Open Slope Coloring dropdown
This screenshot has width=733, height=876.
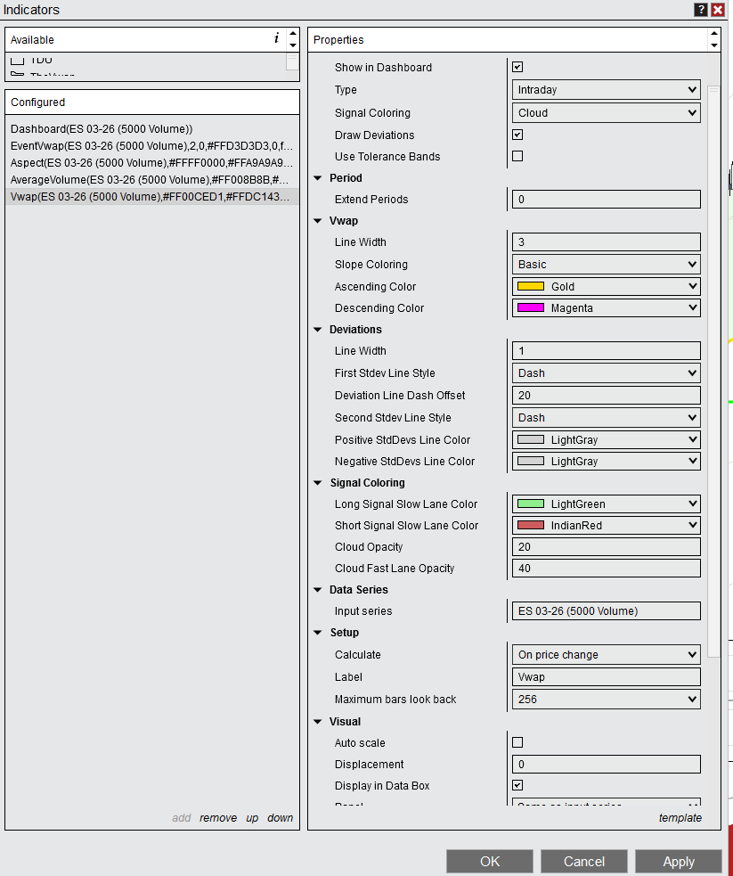(606, 265)
